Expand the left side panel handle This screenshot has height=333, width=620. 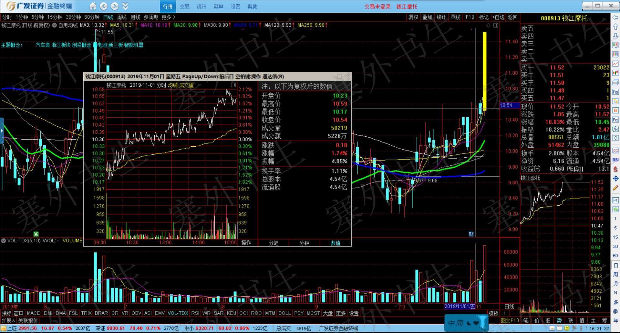[x=2, y=131]
